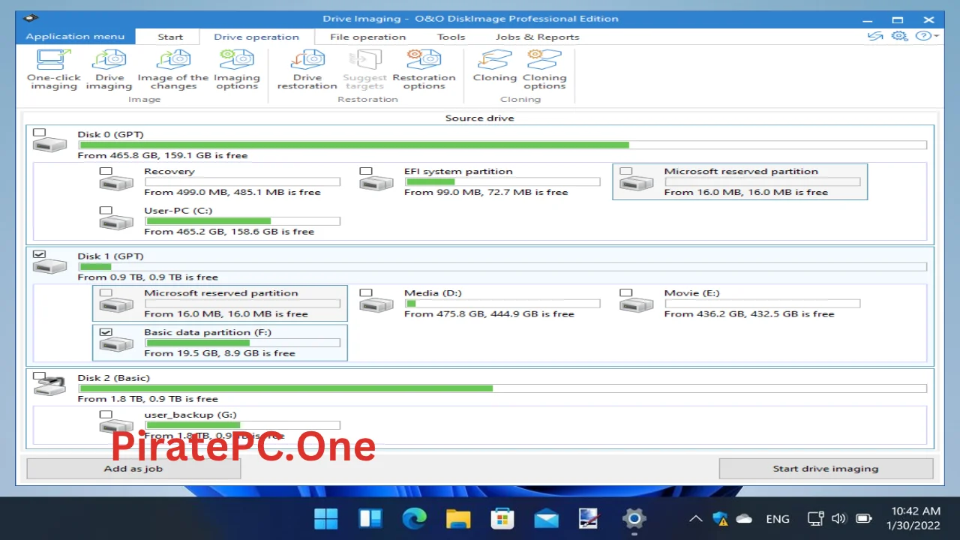Image resolution: width=960 pixels, height=540 pixels.
Task: Check the Disk 0 (GPT) checkbox
Action: 40,133
